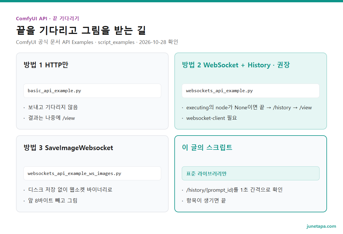Click the heading '방법 2 WebSocket + History · 권장'
Image resolution: width=343 pixels, height=234 pixels.
(236, 65)
